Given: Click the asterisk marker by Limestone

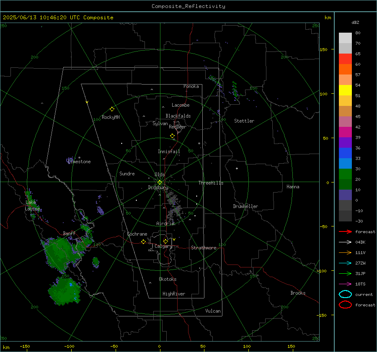Looking at the screenshot, I should point(79,158).
